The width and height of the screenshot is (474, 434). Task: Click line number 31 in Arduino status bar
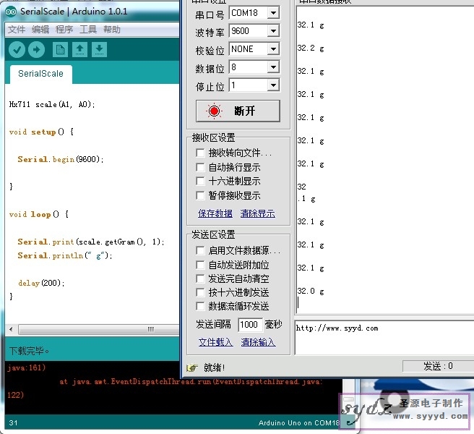click(x=13, y=423)
